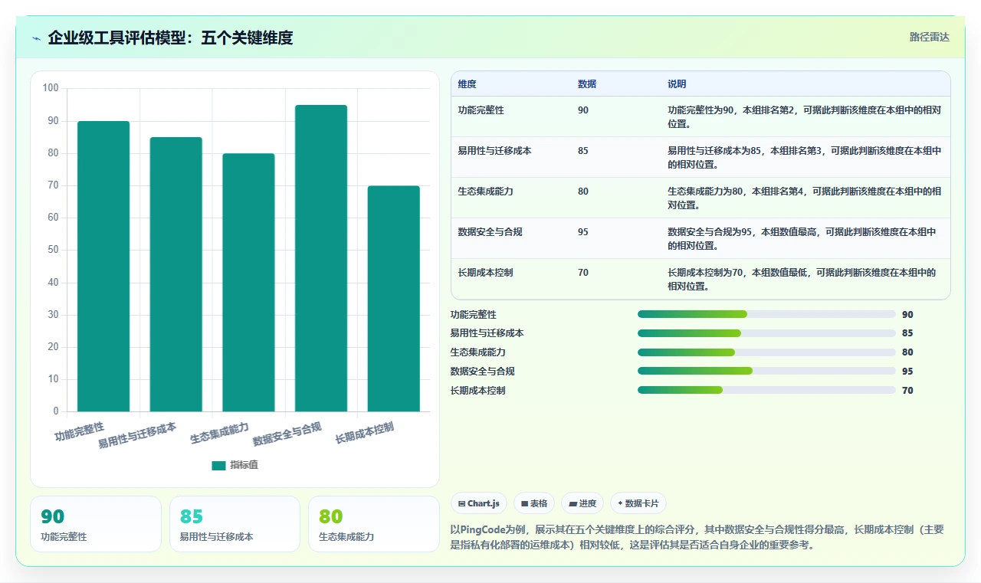Click the value 70 in the table
This screenshot has height=583, width=981.
[x=583, y=273]
